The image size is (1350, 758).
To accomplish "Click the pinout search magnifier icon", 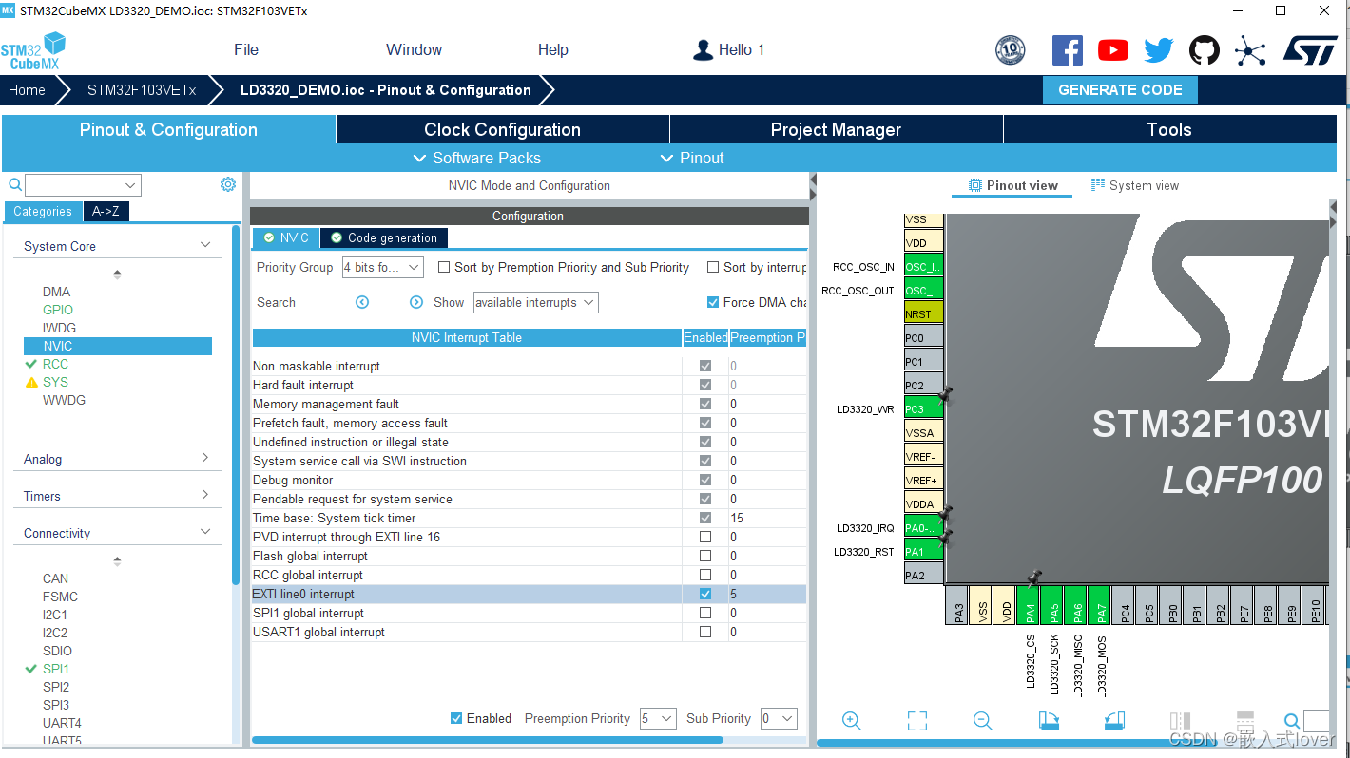I will pos(1292,721).
